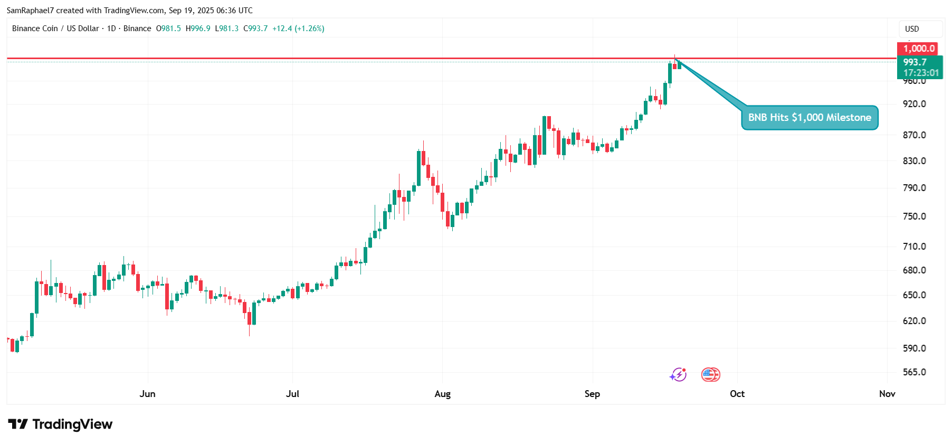The image size is (952, 444).
Task: Click the 870.0 price scale label
Action: click(x=915, y=135)
